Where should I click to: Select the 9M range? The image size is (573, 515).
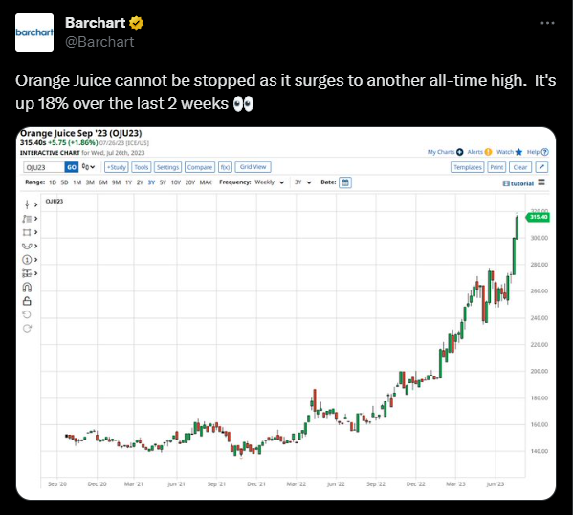click(116, 182)
